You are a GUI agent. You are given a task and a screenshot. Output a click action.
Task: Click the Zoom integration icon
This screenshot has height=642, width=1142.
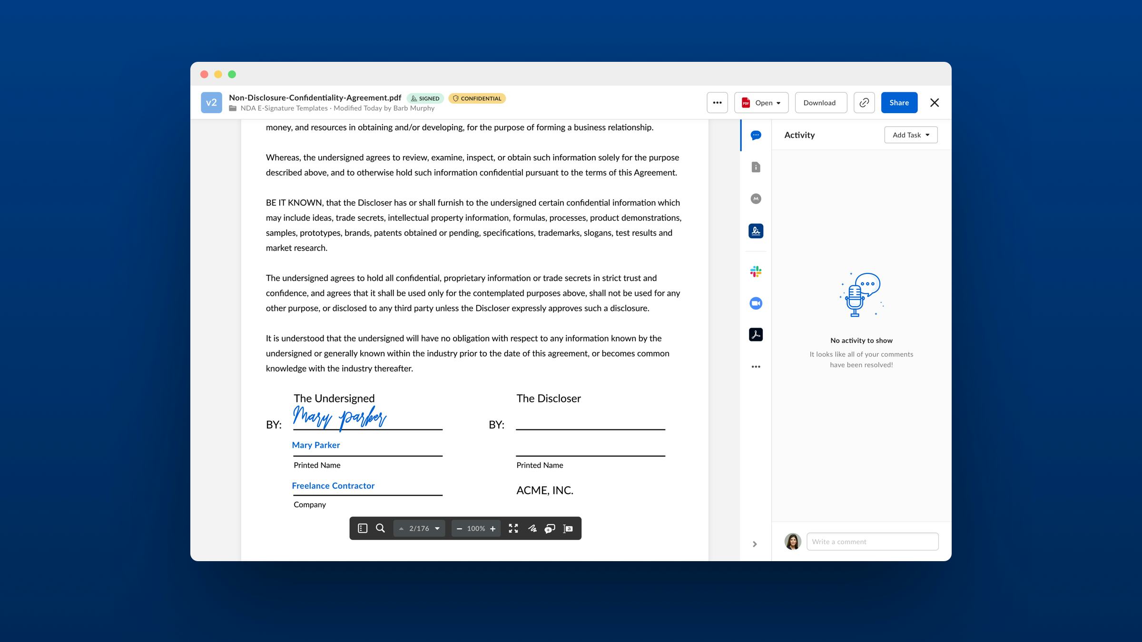pyautogui.click(x=756, y=303)
